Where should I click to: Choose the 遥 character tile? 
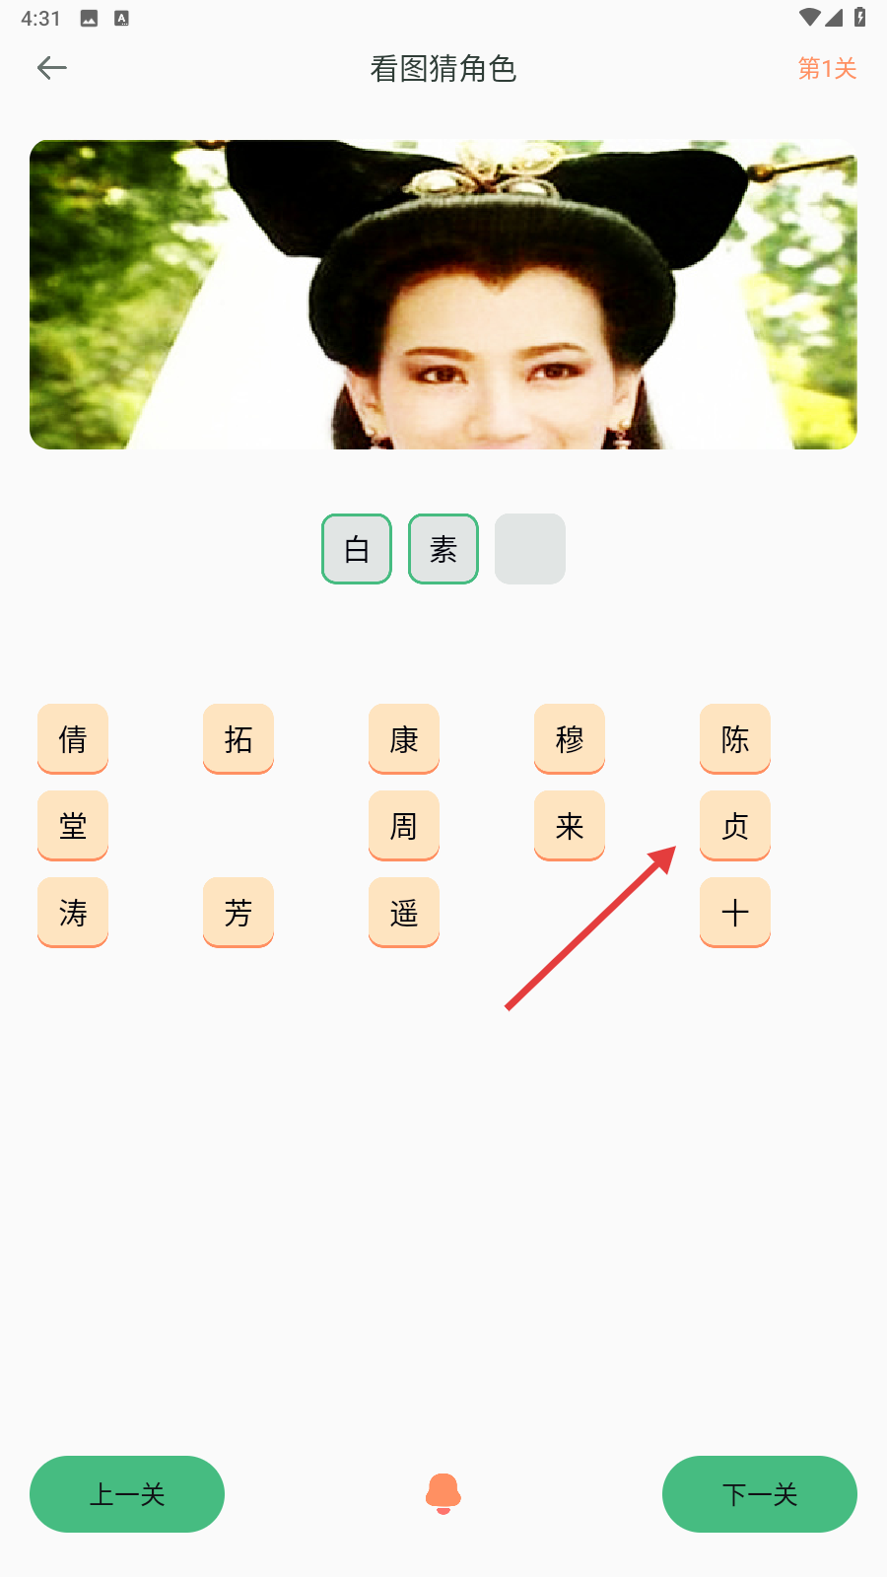404,913
